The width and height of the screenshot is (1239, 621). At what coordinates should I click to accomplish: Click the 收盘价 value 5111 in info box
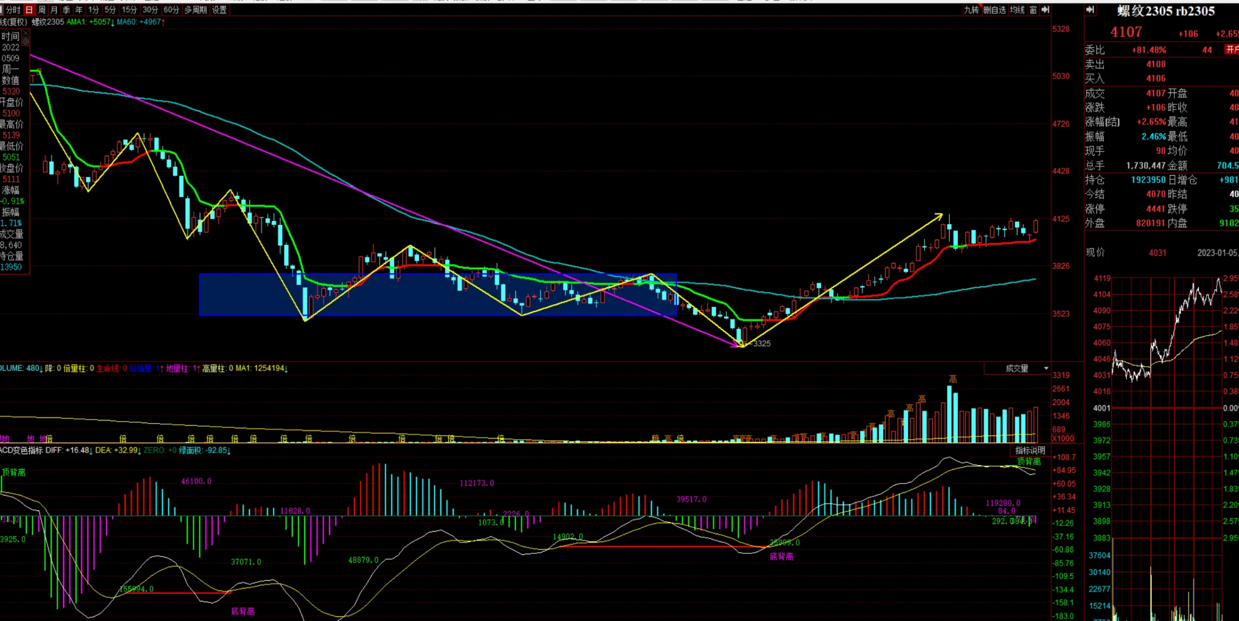click(11, 179)
